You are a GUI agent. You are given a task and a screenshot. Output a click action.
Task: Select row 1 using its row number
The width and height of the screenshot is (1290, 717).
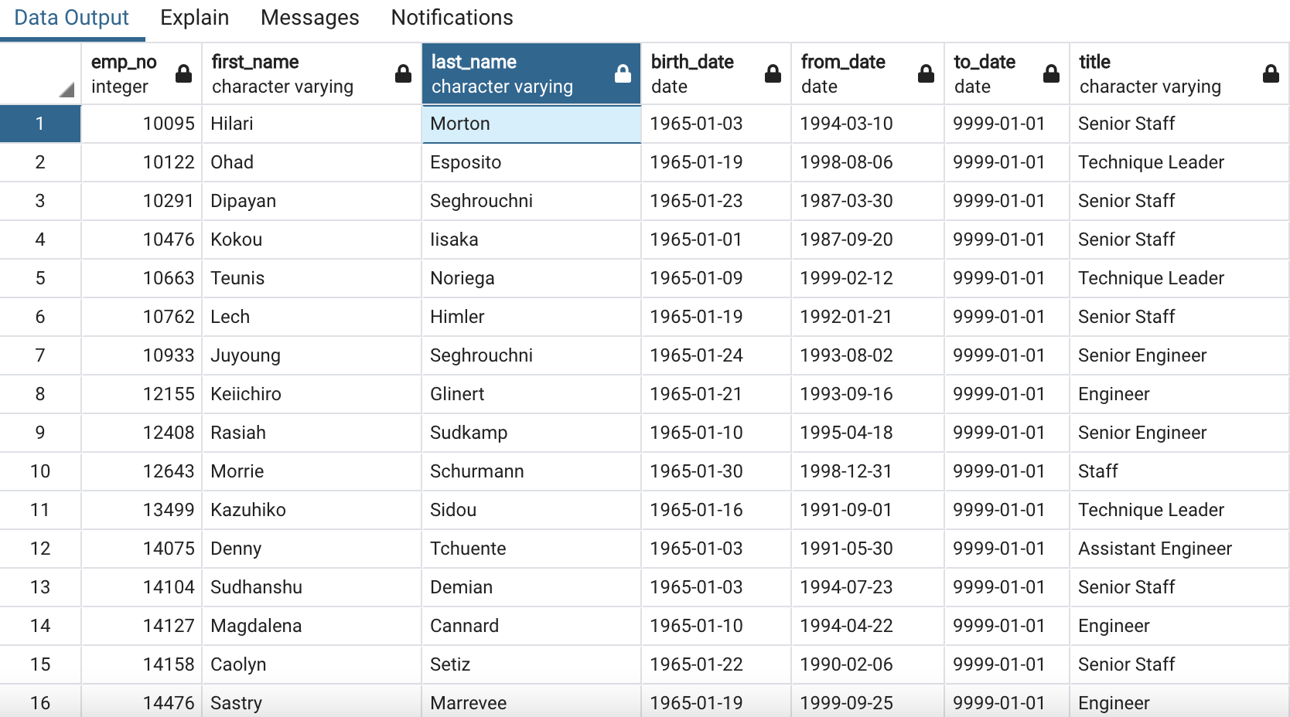coord(40,124)
